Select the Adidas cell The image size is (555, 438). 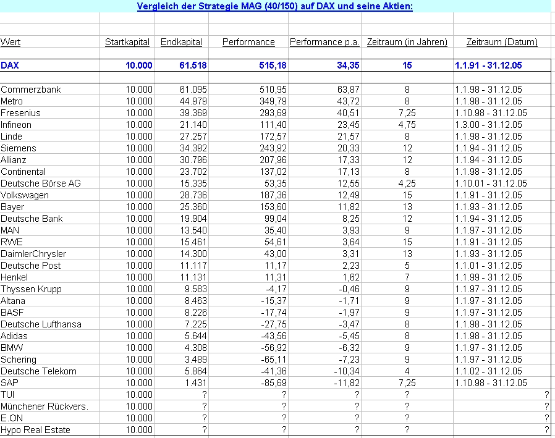point(14,335)
